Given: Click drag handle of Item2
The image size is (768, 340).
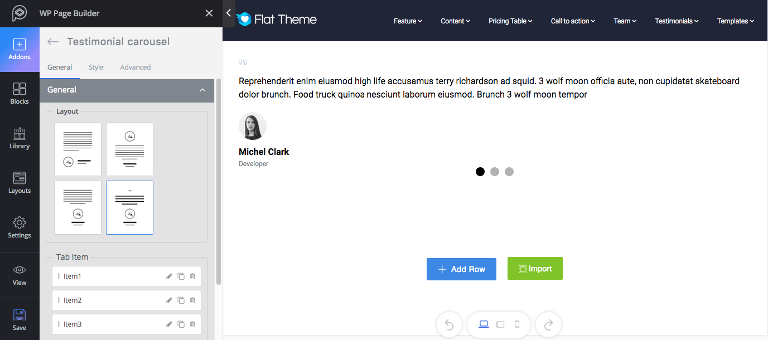Looking at the screenshot, I should [x=59, y=300].
